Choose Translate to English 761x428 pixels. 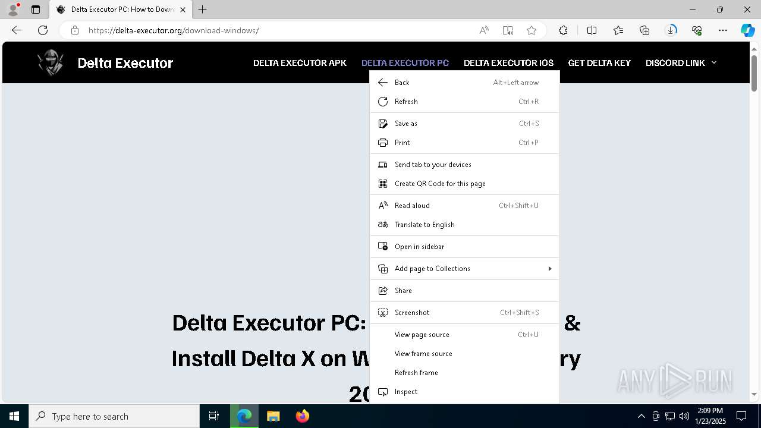pyautogui.click(x=464, y=225)
